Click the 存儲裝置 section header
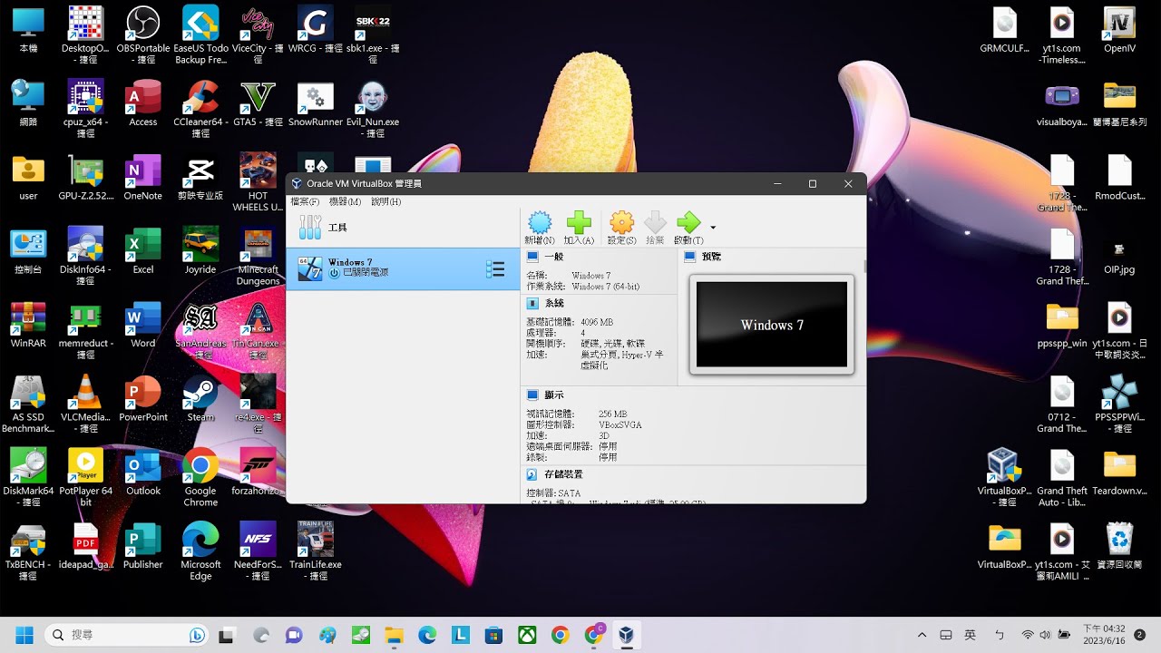Viewport: 1161px width, 653px height. click(x=562, y=474)
